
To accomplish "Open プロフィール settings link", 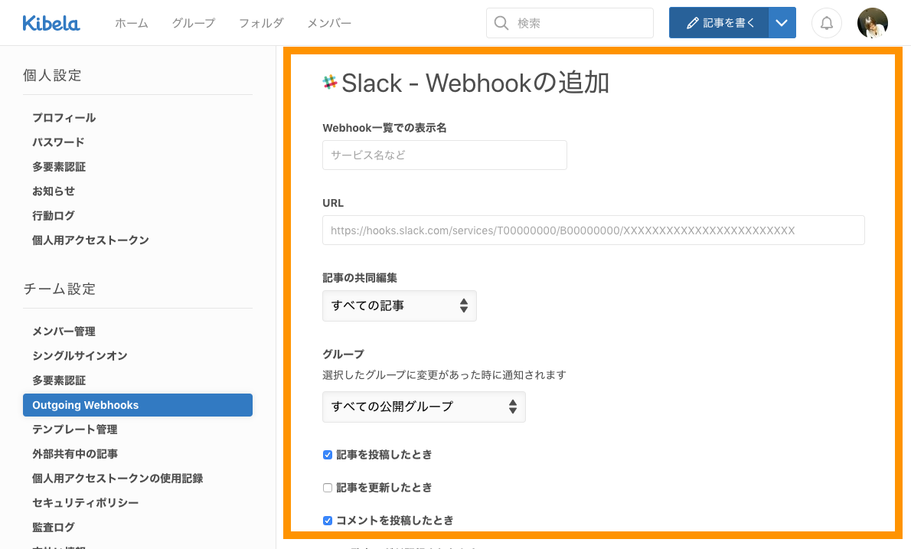I will click(x=64, y=118).
